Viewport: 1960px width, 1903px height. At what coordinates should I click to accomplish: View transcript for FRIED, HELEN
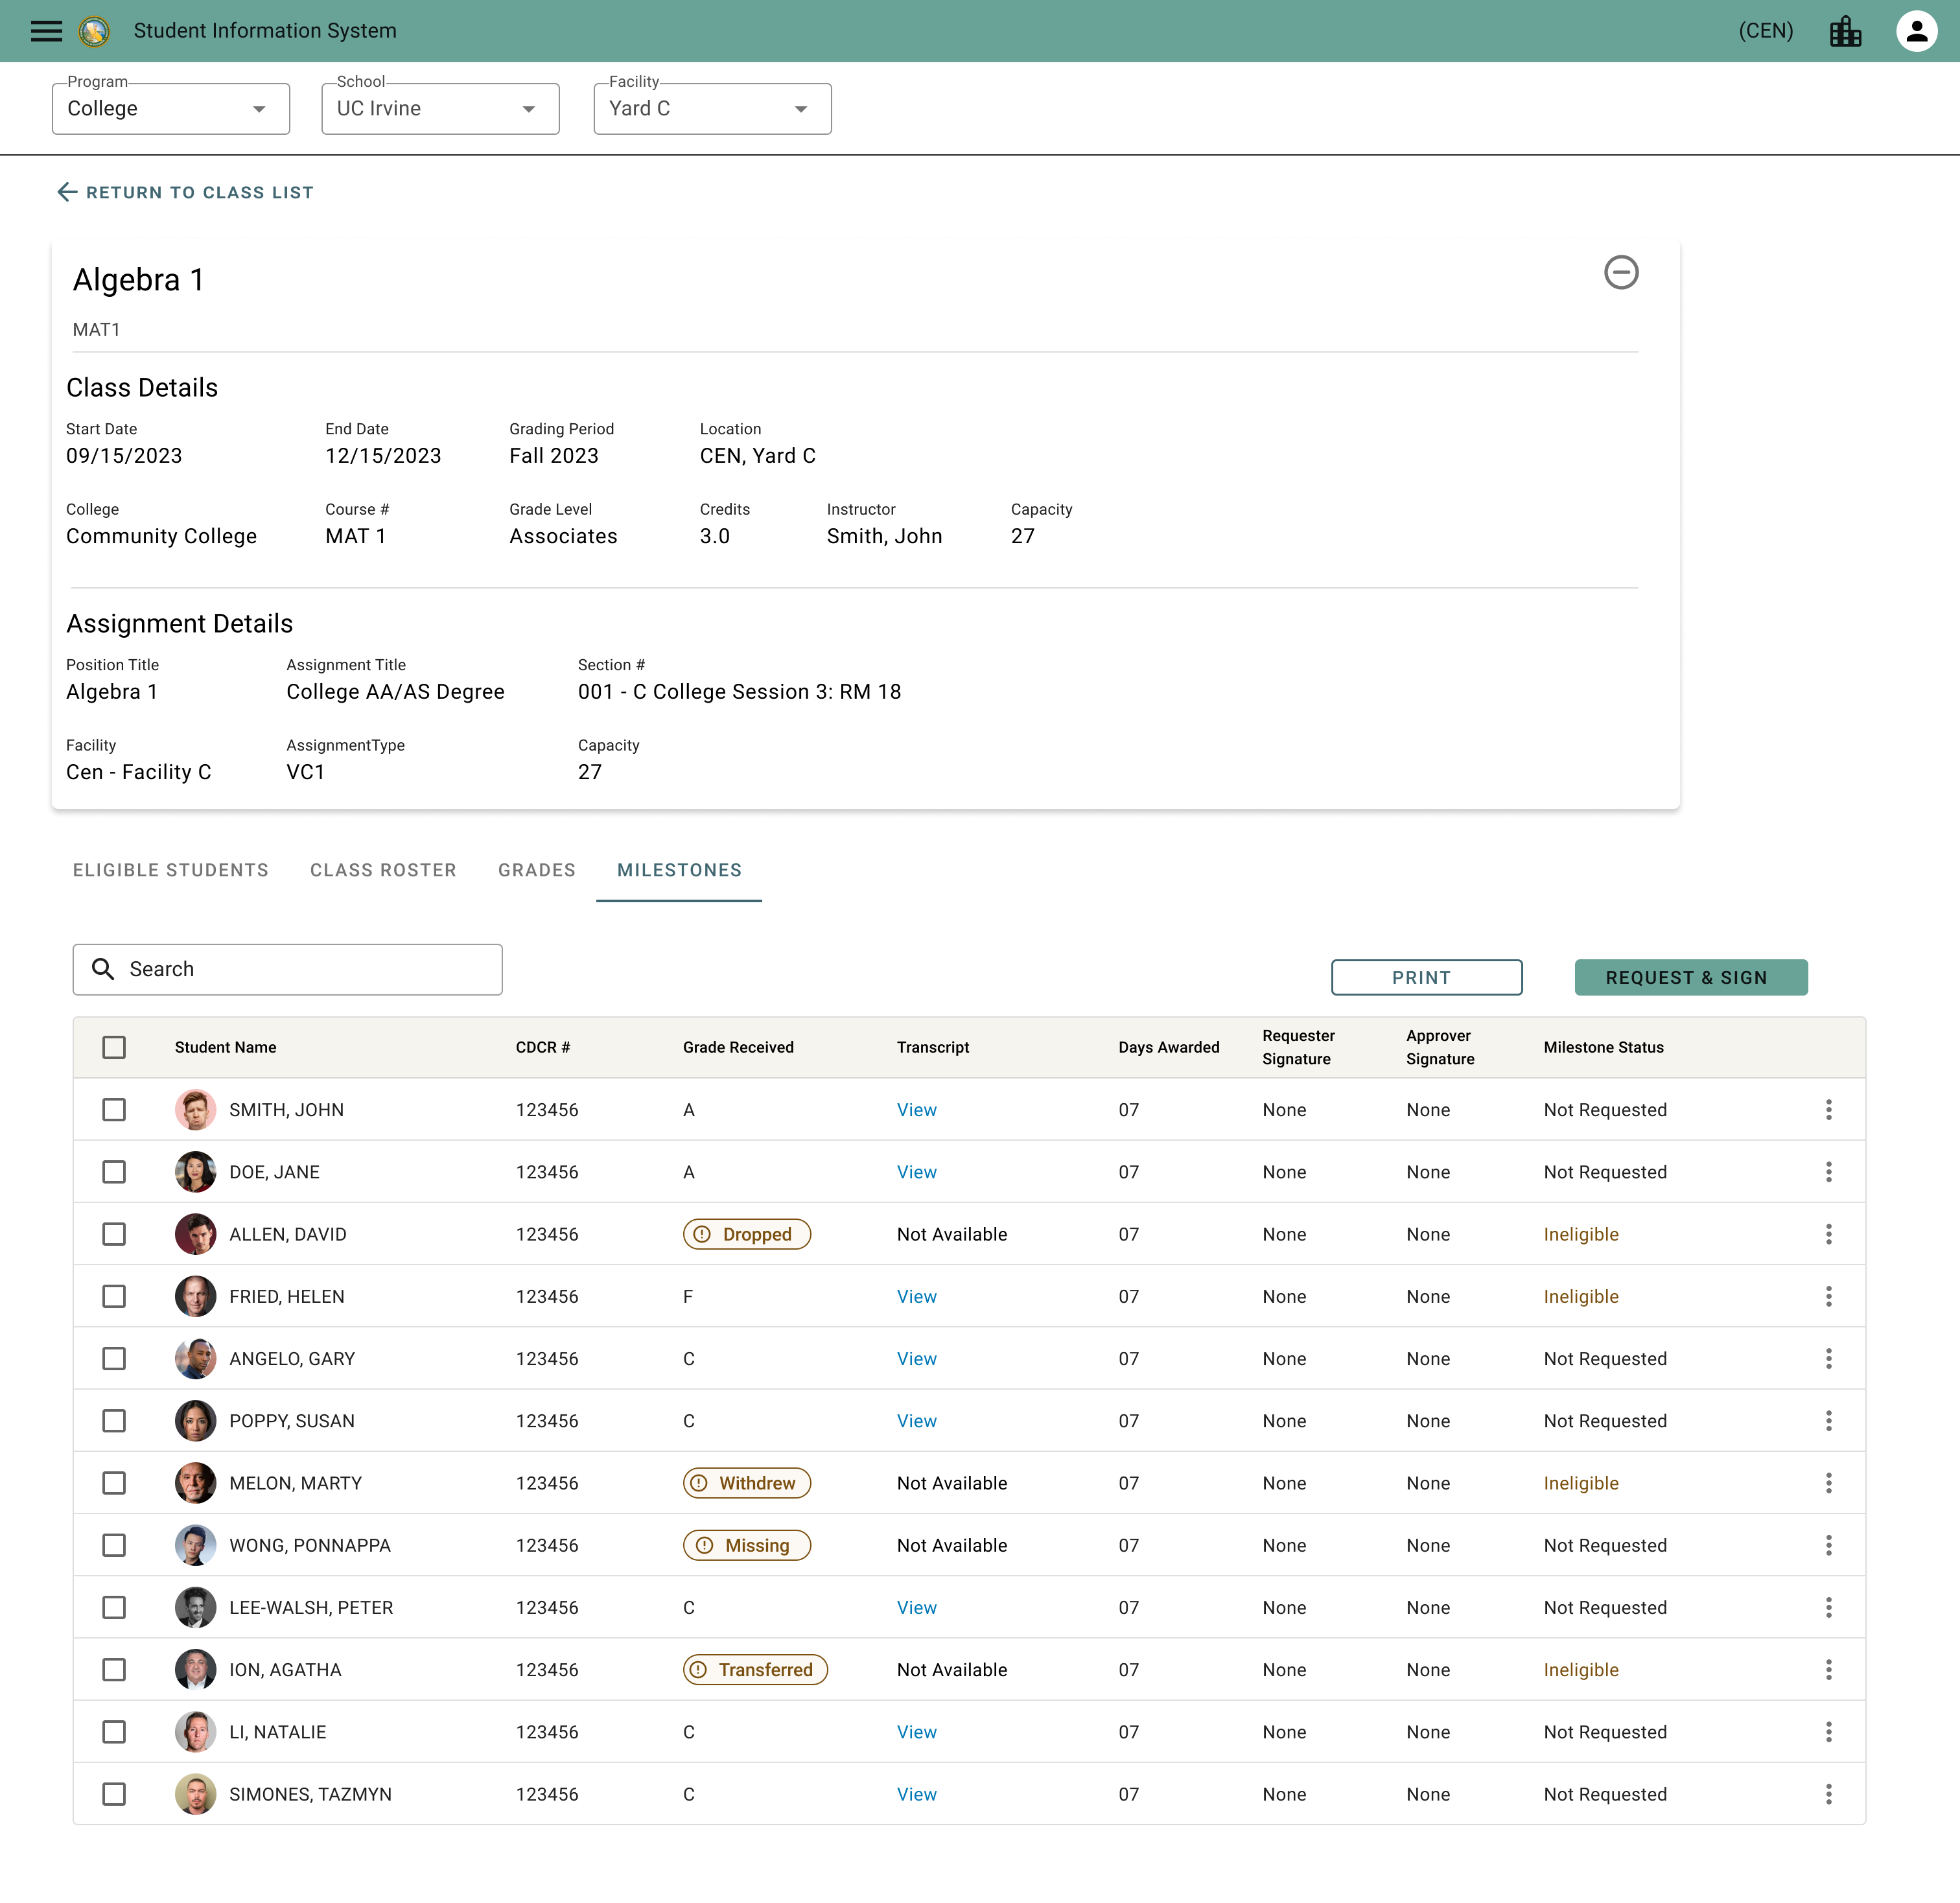point(916,1295)
